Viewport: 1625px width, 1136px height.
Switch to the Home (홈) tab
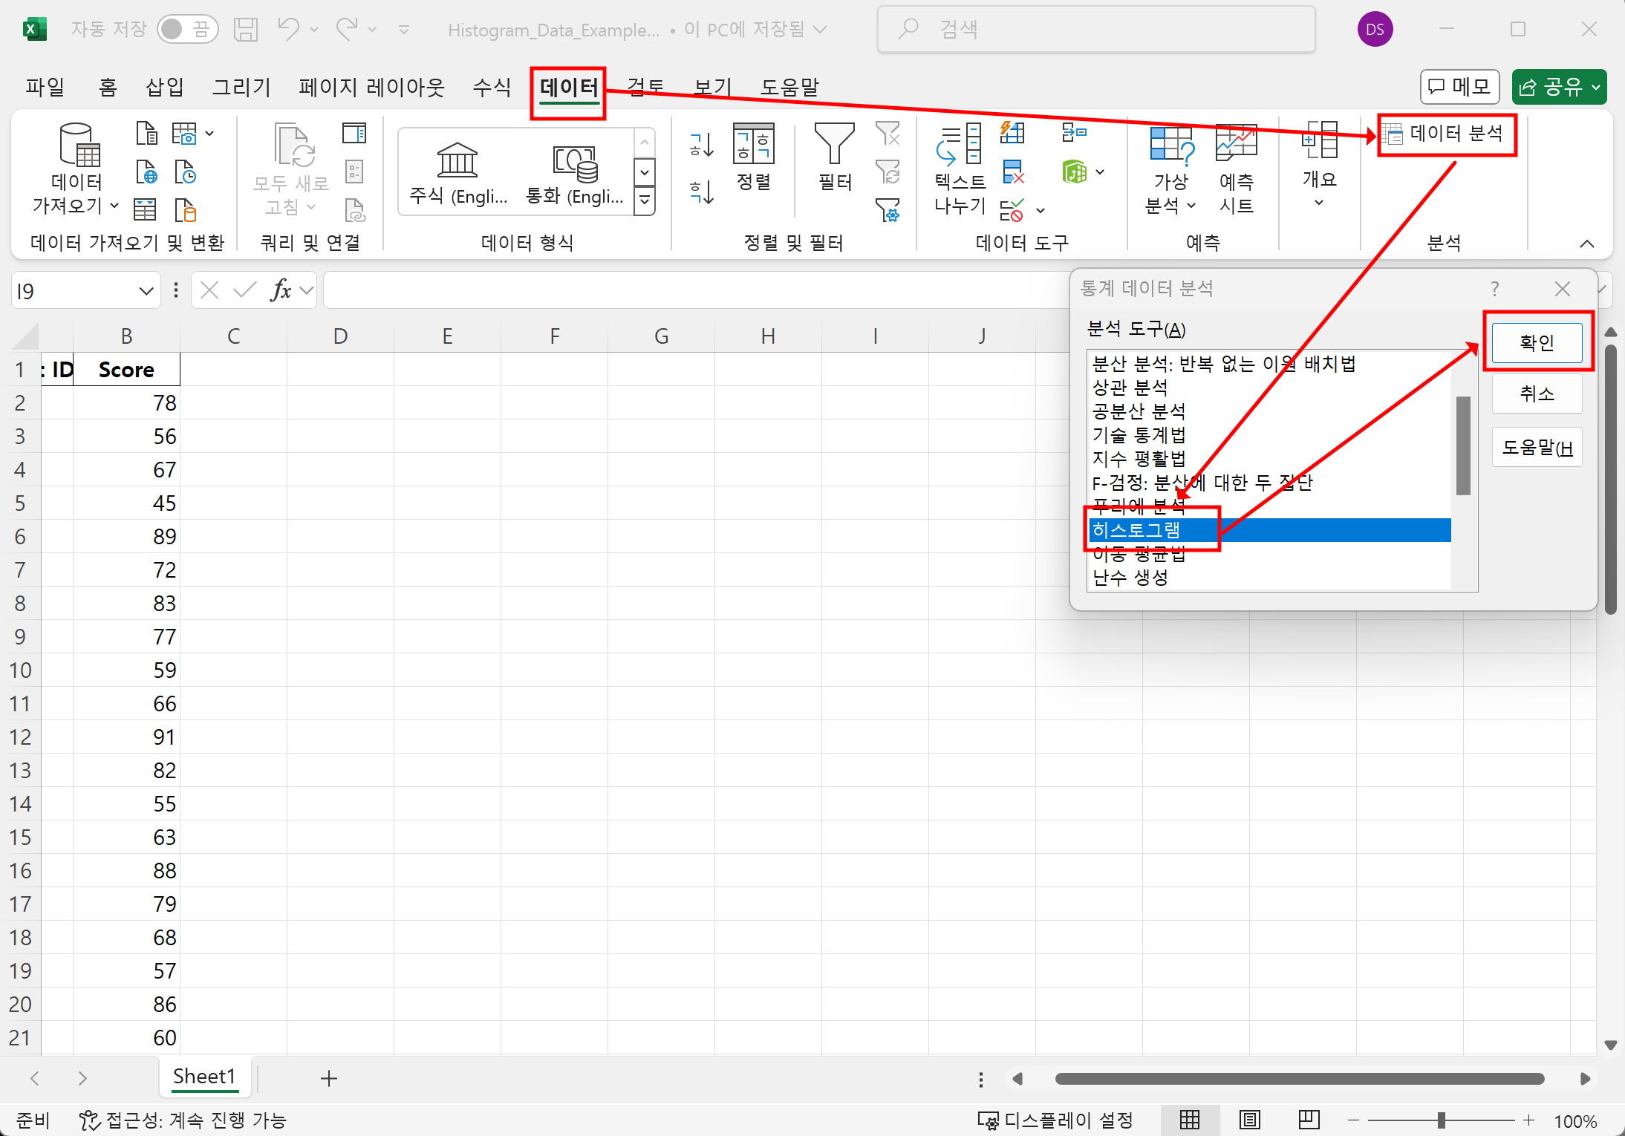click(108, 87)
